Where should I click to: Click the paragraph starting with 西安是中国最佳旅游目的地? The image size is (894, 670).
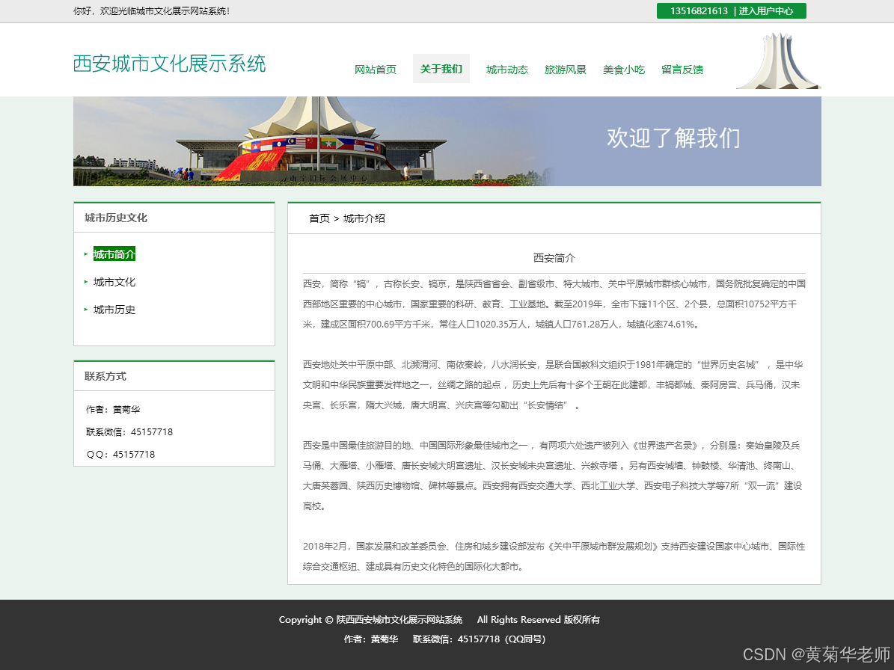(x=553, y=476)
